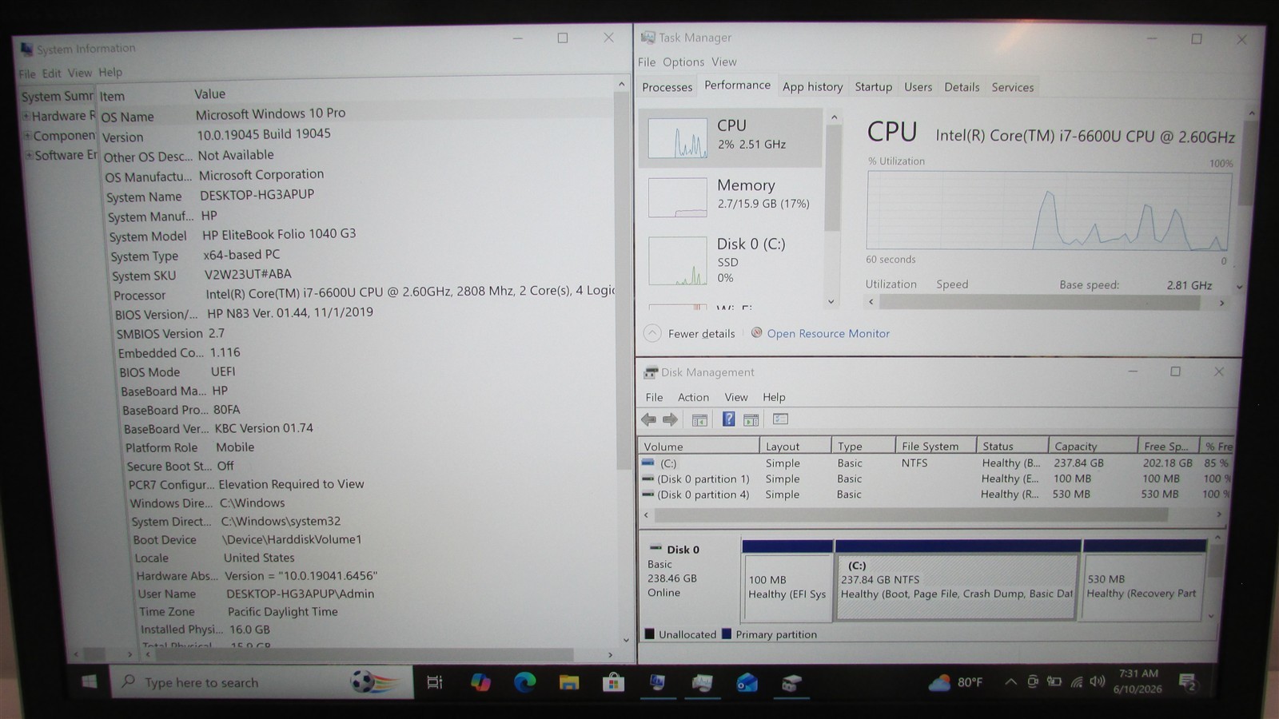
Task: Show hidden tray icons chevron
Action: (1010, 681)
